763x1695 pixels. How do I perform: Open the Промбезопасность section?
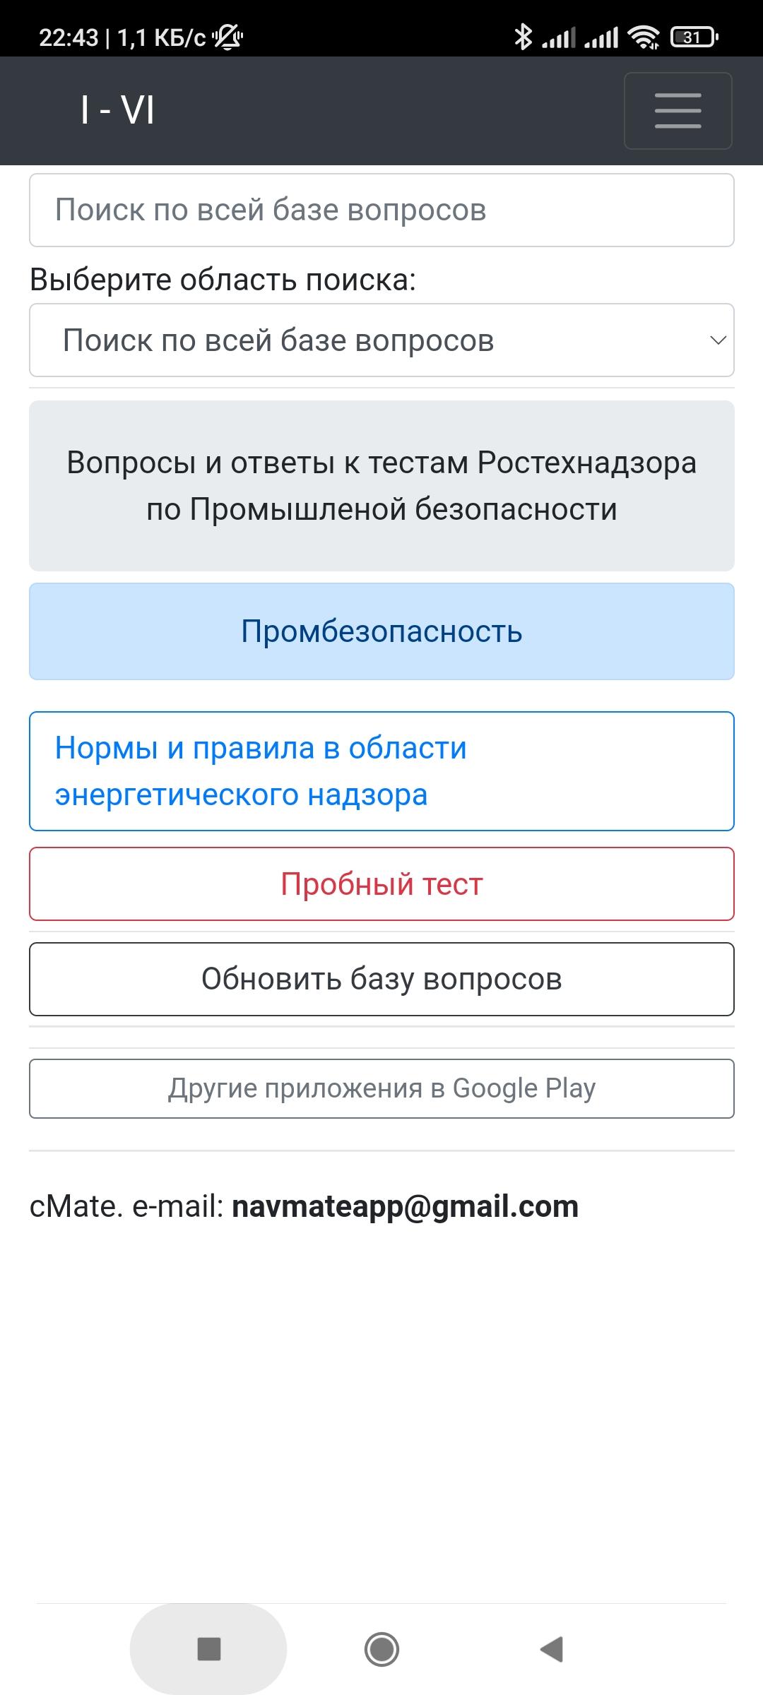point(381,631)
